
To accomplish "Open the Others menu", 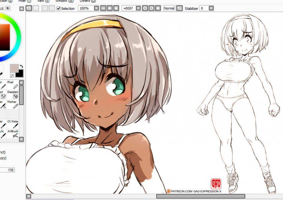I will [88, 1].
